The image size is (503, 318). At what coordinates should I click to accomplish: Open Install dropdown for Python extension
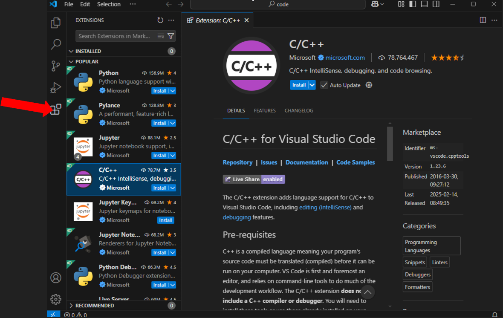pos(173,91)
